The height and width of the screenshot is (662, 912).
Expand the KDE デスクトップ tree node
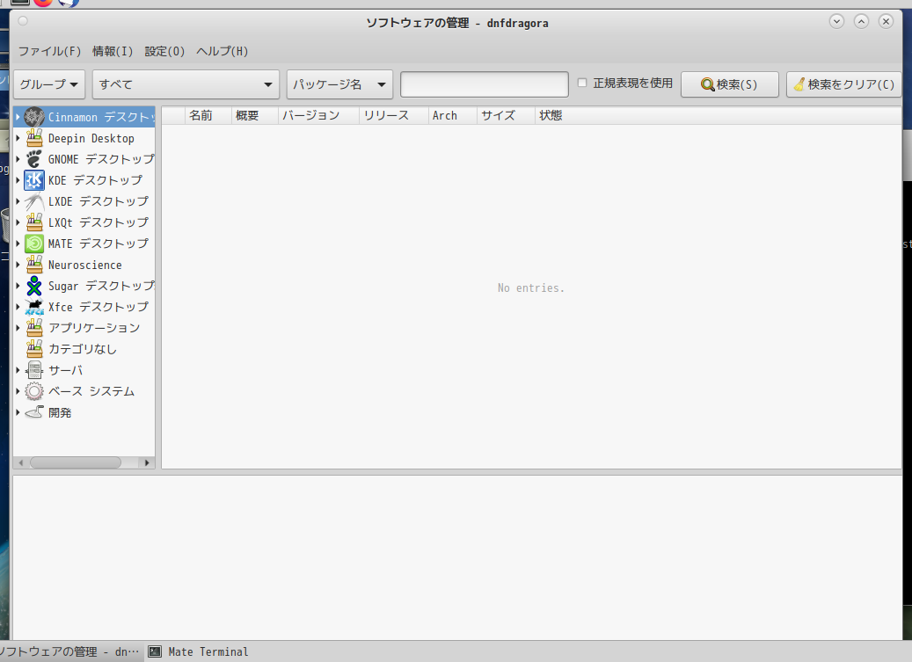click(18, 180)
